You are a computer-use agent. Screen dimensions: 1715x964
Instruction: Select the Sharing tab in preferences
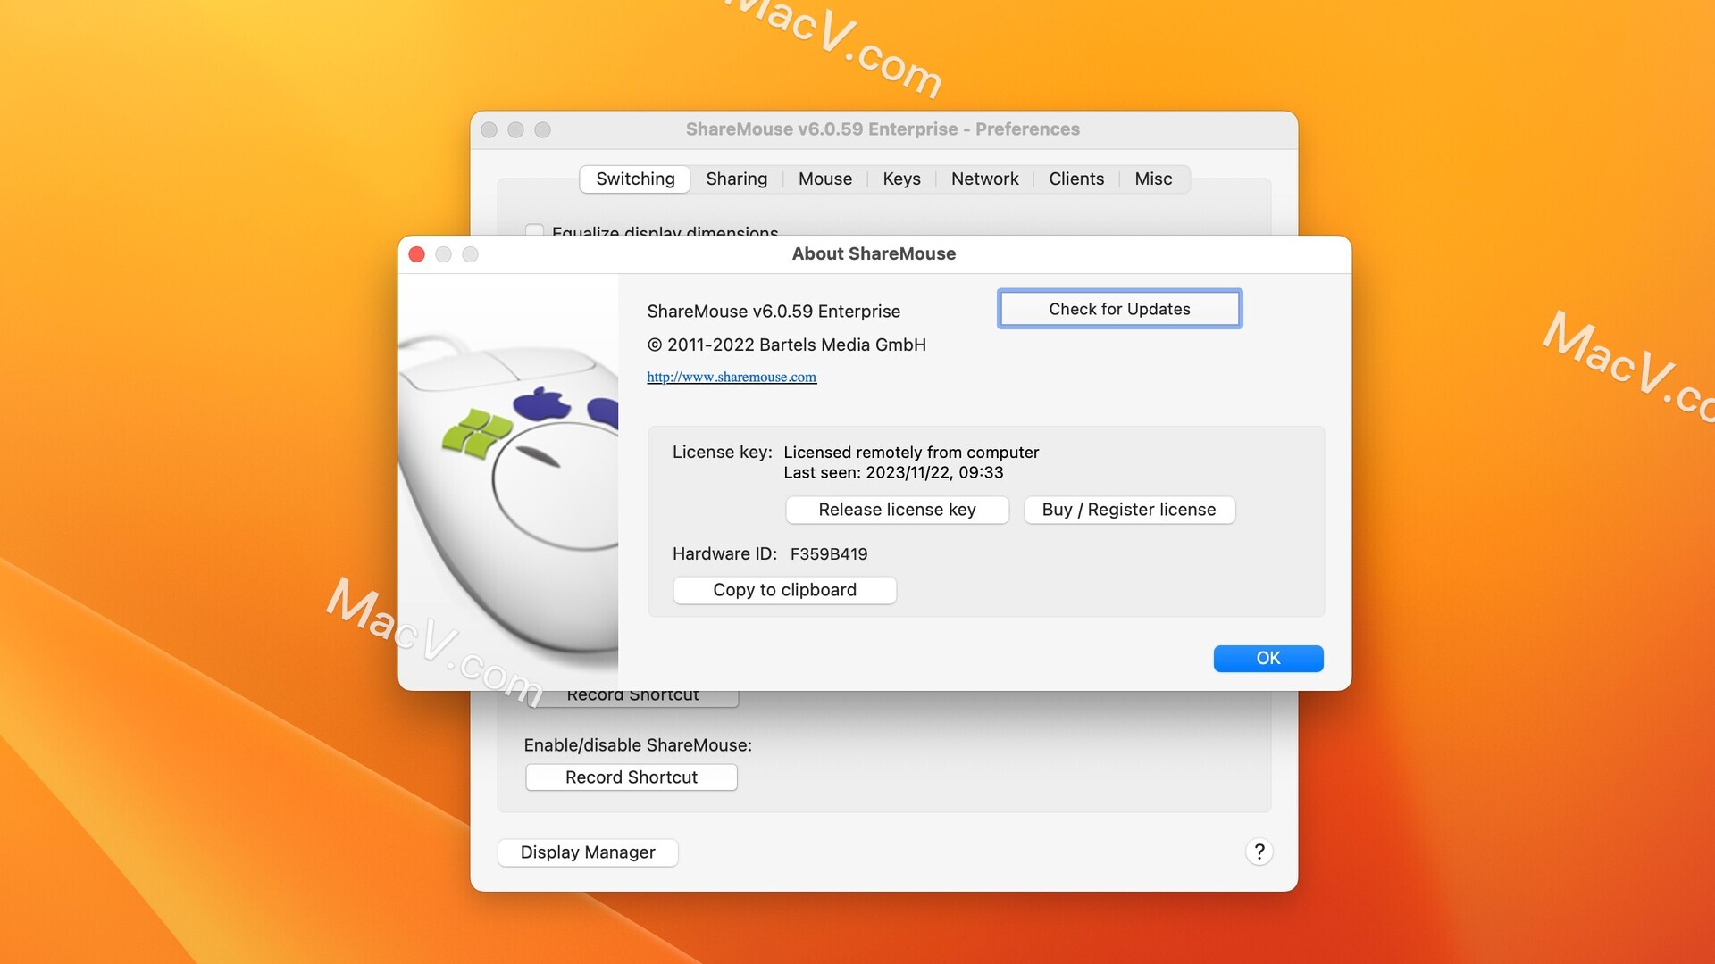coord(736,178)
